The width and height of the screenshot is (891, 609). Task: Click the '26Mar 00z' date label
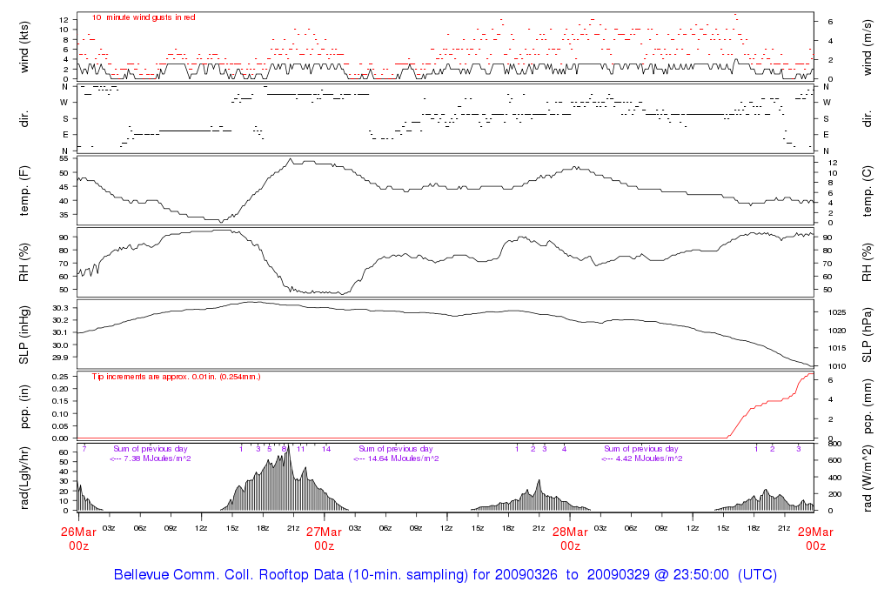(78, 539)
